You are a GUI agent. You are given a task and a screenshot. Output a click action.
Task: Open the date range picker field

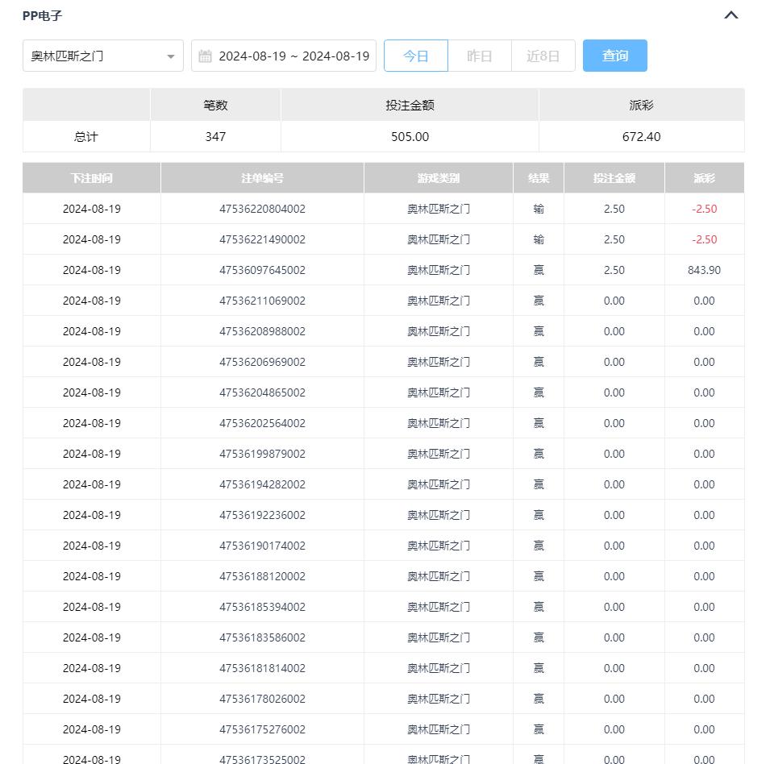click(293, 56)
